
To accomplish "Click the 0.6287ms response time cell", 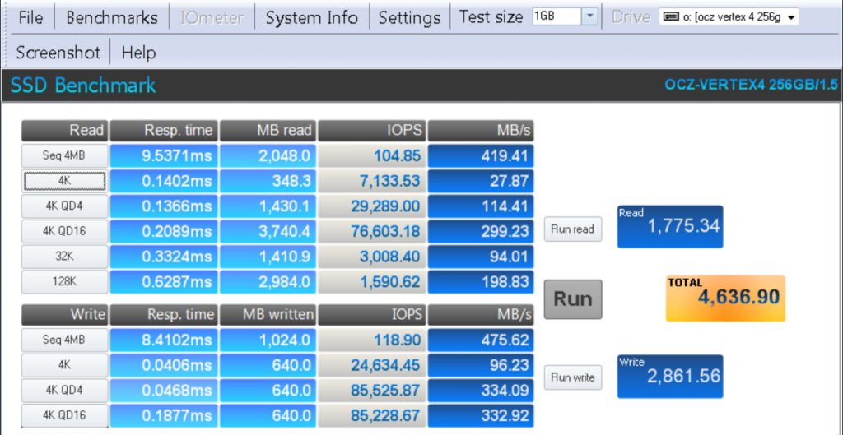I will tap(164, 282).
